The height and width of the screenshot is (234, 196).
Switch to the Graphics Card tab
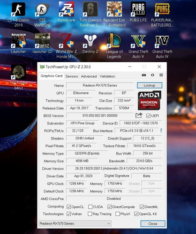point(52,76)
